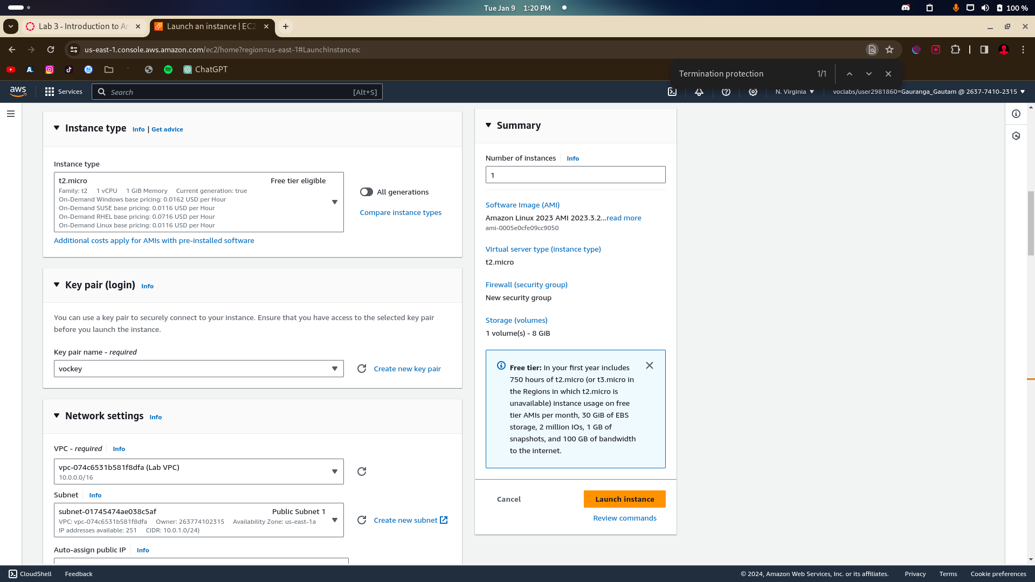Image resolution: width=1035 pixels, height=582 pixels.
Task: Open the AWS support help icon
Action: pos(726,92)
